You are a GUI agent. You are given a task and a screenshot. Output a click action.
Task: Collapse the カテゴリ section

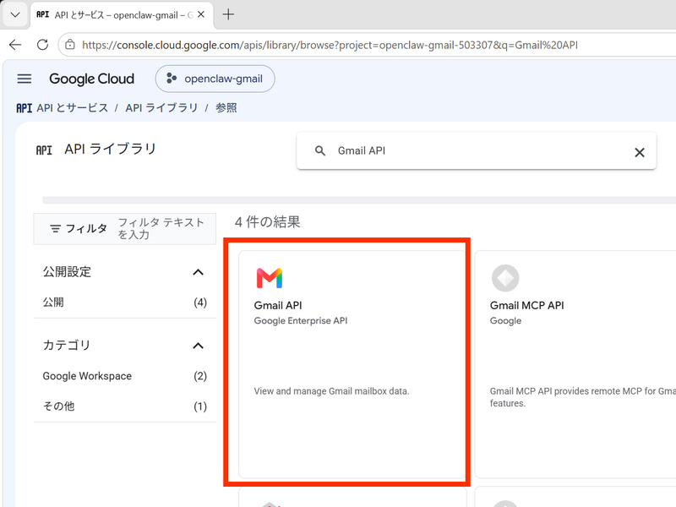point(198,346)
